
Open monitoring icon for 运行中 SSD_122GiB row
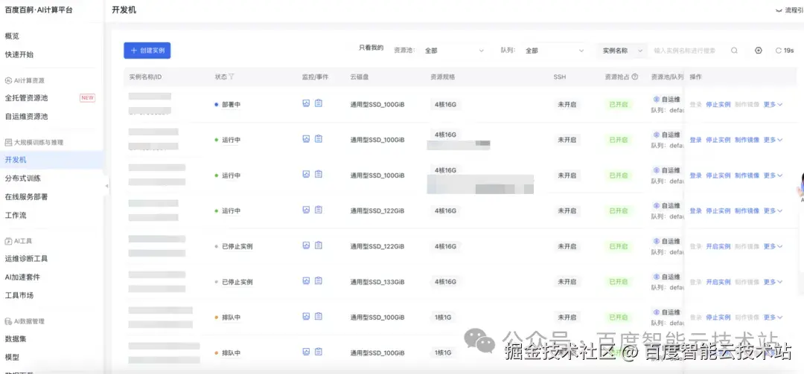[306, 210]
